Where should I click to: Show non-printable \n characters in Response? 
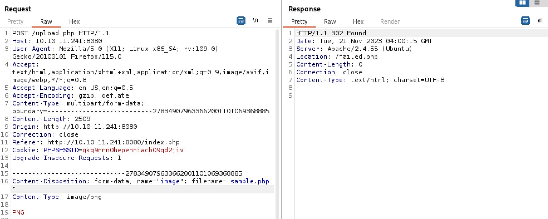[540, 21]
